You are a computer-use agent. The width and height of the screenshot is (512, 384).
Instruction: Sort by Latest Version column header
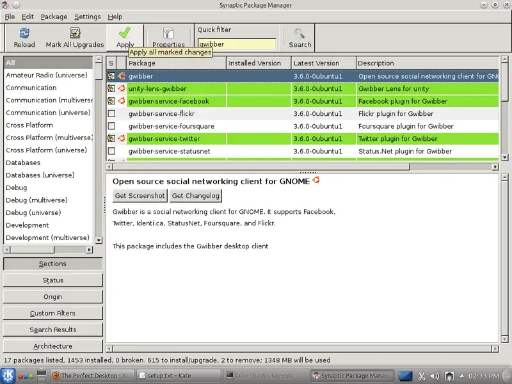324,63
